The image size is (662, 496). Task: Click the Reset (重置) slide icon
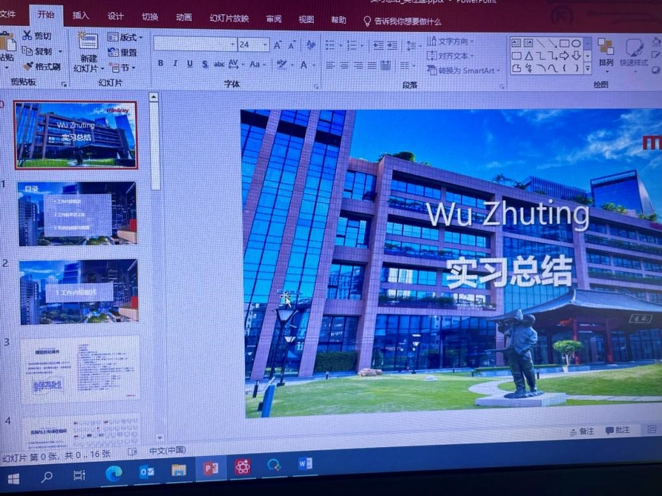tap(115, 52)
